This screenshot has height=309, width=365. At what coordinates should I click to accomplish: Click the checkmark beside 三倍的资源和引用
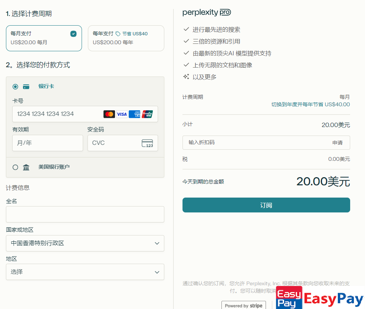coord(186,41)
